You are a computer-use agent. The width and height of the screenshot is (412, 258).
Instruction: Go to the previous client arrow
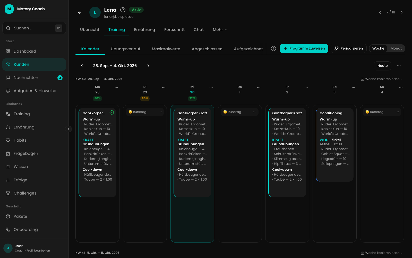pyautogui.click(x=380, y=12)
